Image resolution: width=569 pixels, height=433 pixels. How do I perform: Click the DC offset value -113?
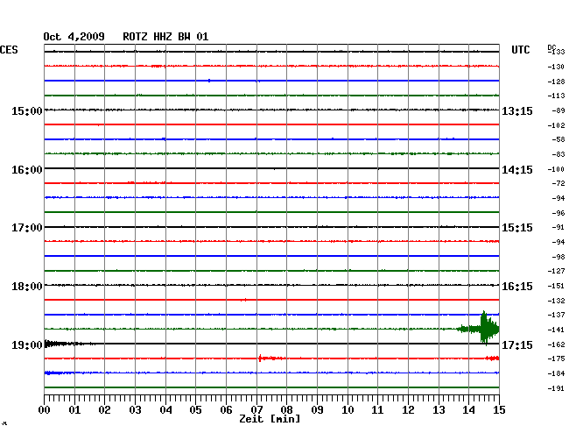click(556, 96)
